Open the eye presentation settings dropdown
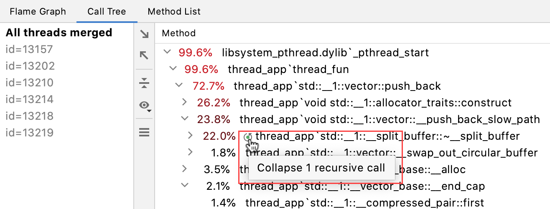 coord(145,106)
